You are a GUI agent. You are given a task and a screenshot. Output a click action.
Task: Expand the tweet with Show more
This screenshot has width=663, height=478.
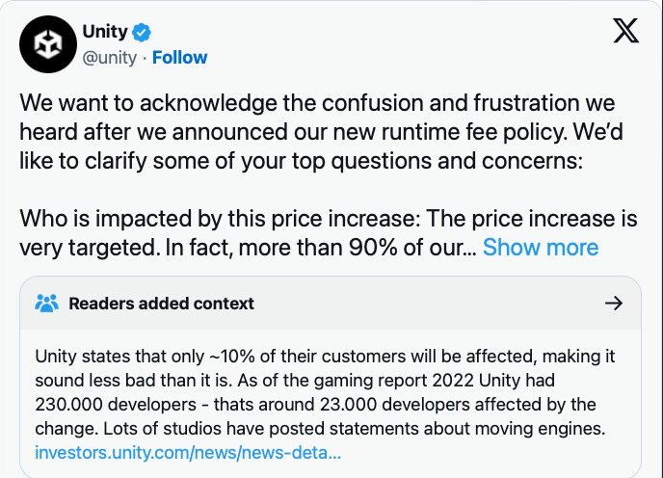click(x=541, y=248)
